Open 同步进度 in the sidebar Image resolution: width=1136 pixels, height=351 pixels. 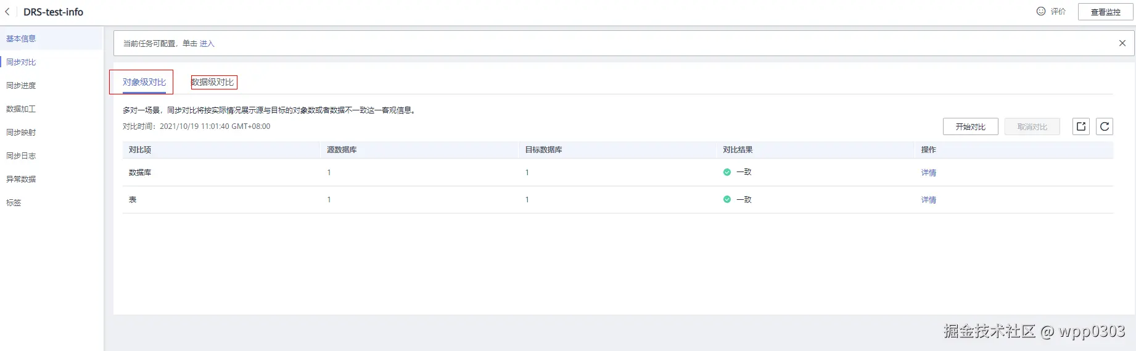21,85
